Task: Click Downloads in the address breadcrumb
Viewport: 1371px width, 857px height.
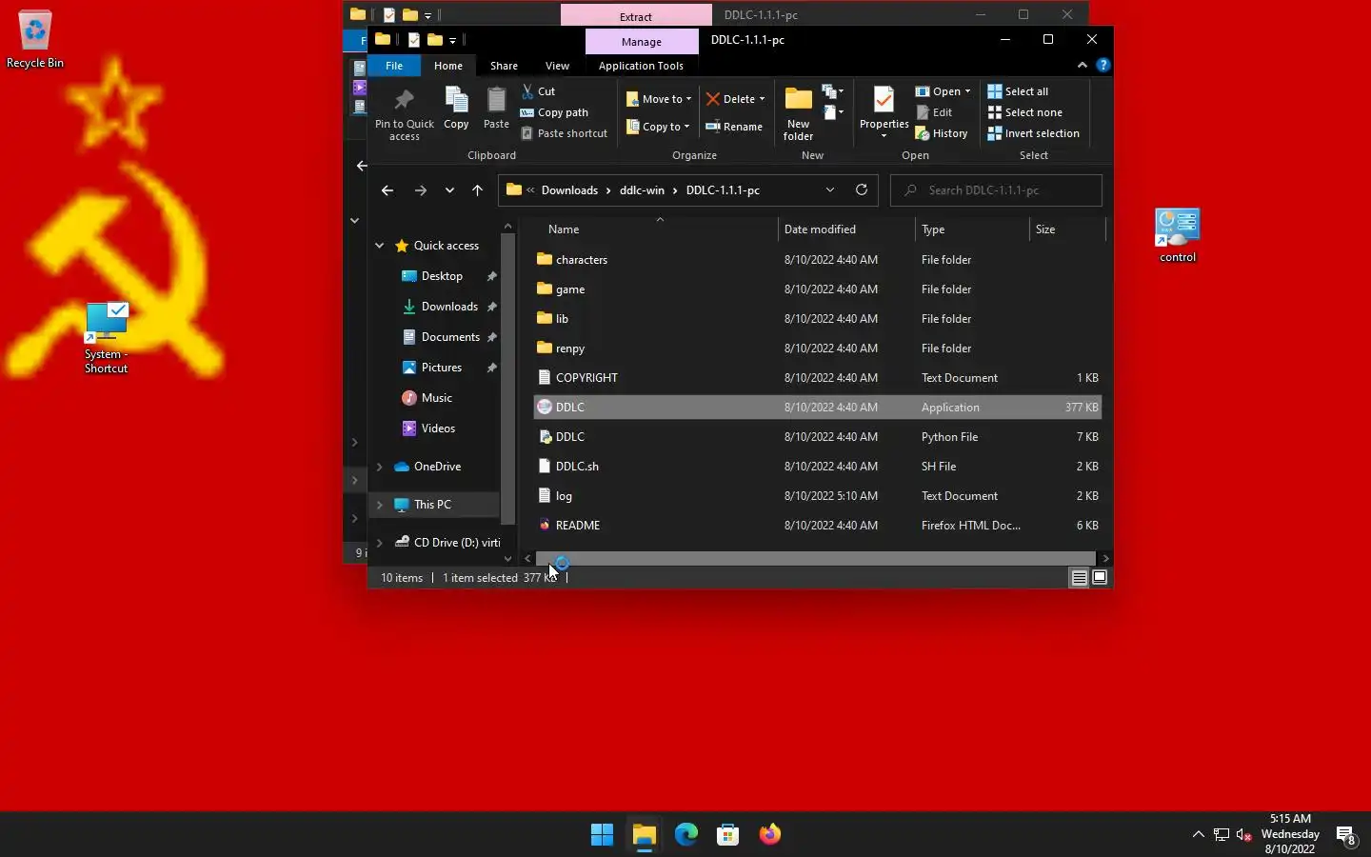Action: tap(569, 190)
